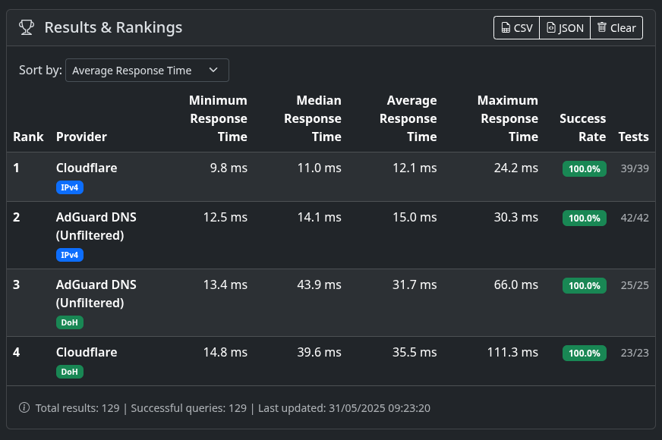Viewport: 662px width, 440px height.
Task: Click the Success Rate column header
Action: pos(582,127)
